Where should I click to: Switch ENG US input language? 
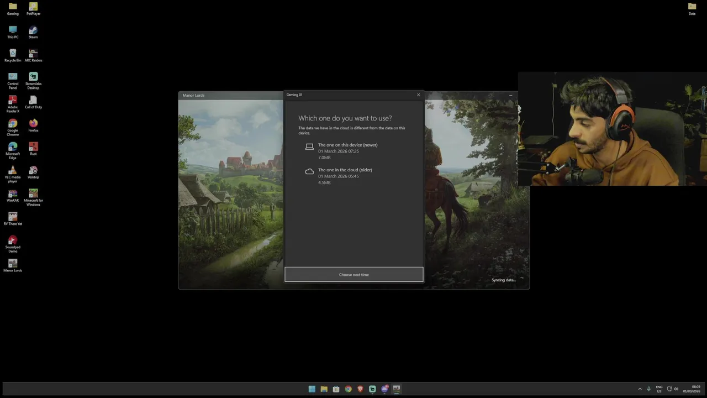[659, 389]
